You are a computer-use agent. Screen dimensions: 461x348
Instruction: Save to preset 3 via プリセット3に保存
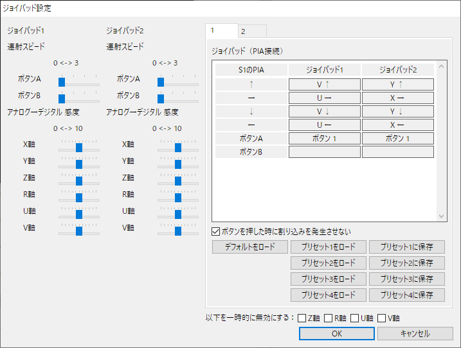[406, 279]
